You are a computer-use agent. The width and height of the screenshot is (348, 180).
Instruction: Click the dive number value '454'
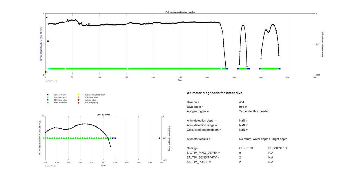coord(242,102)
